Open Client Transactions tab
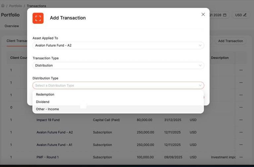 (17, 41)
